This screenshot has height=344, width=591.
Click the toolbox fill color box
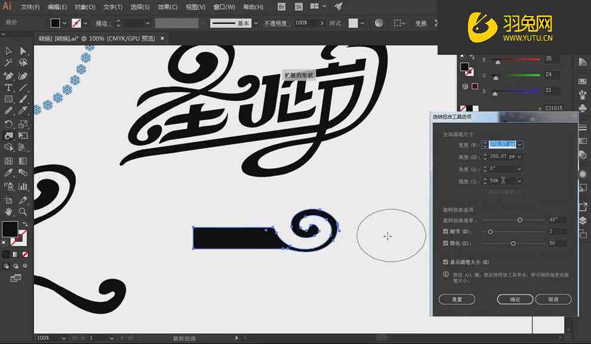point(10,229)
